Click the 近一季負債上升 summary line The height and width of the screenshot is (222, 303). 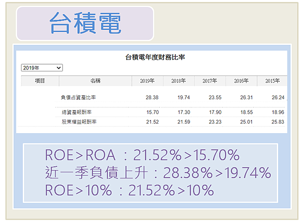click(x=158, y=173)
